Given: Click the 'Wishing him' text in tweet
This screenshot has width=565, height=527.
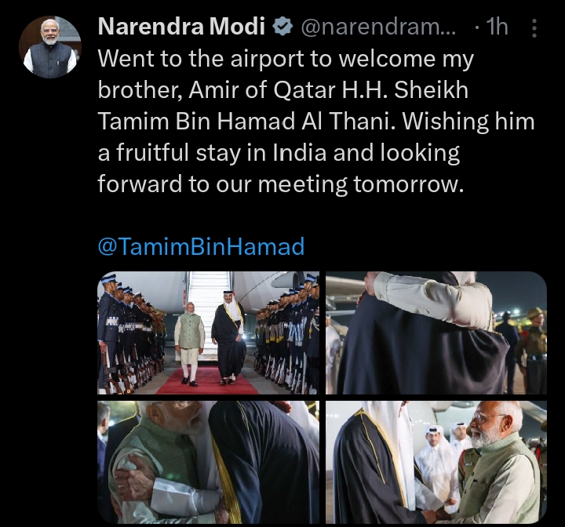Looking at the screenshot, I should [468, 122].
